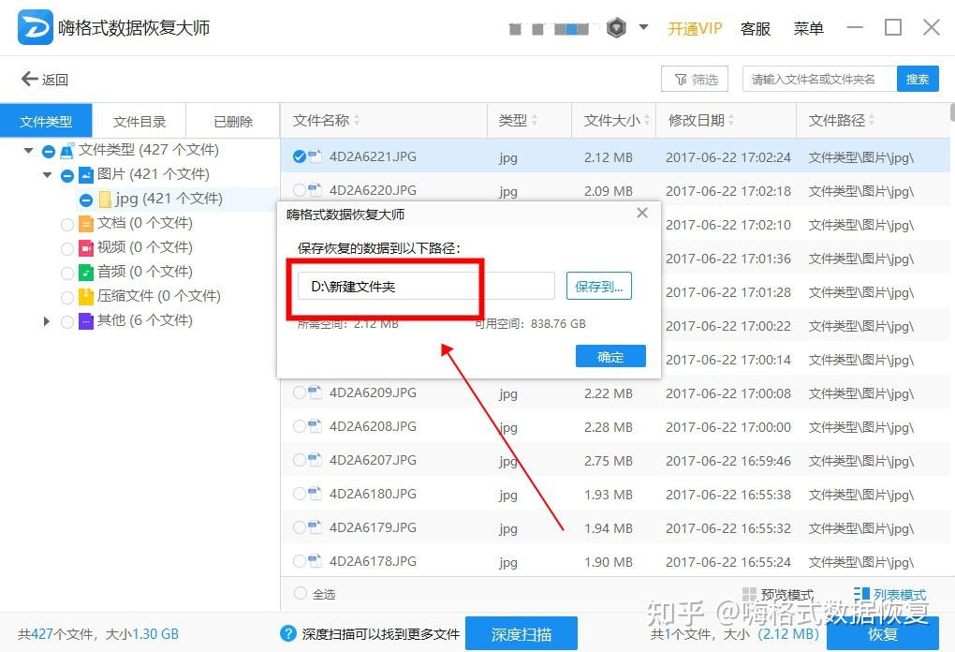Select file name 4D2A6209.JPG
This screenshot has width=955, height=652.
coord(373,393)
